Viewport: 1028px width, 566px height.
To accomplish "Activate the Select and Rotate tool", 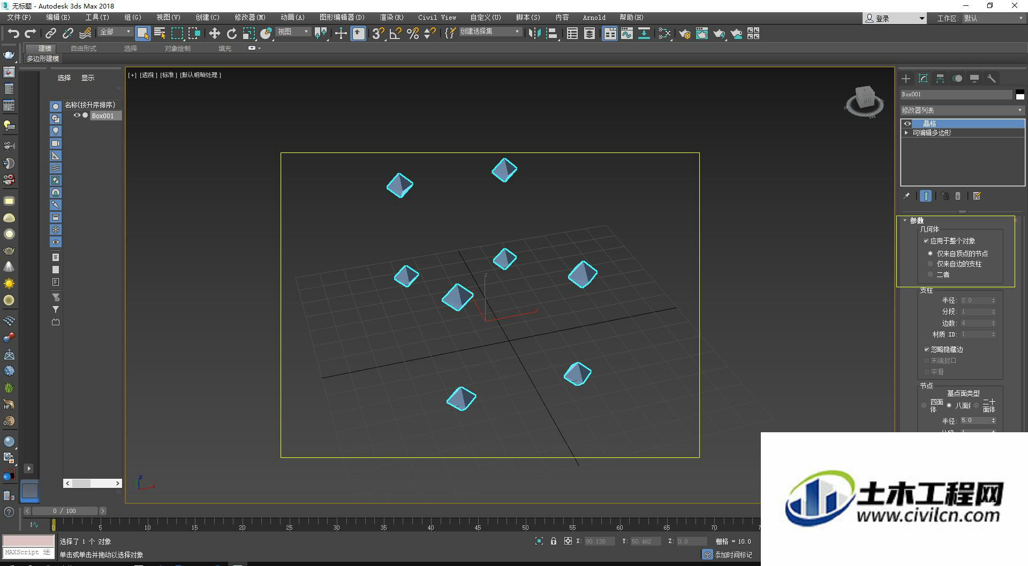I will (x=231, y=33).
